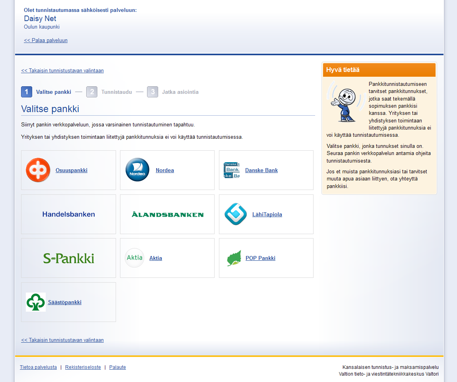Click the Nordea round blue logo
This screenshot has width=457, height=382.
[137, 170]
